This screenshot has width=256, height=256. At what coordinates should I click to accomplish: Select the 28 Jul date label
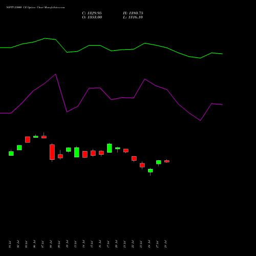coord(165,244)
